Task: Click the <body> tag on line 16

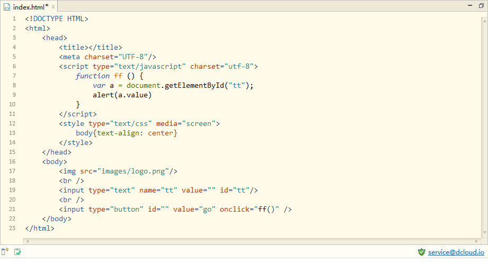Action: pos(55,162)
